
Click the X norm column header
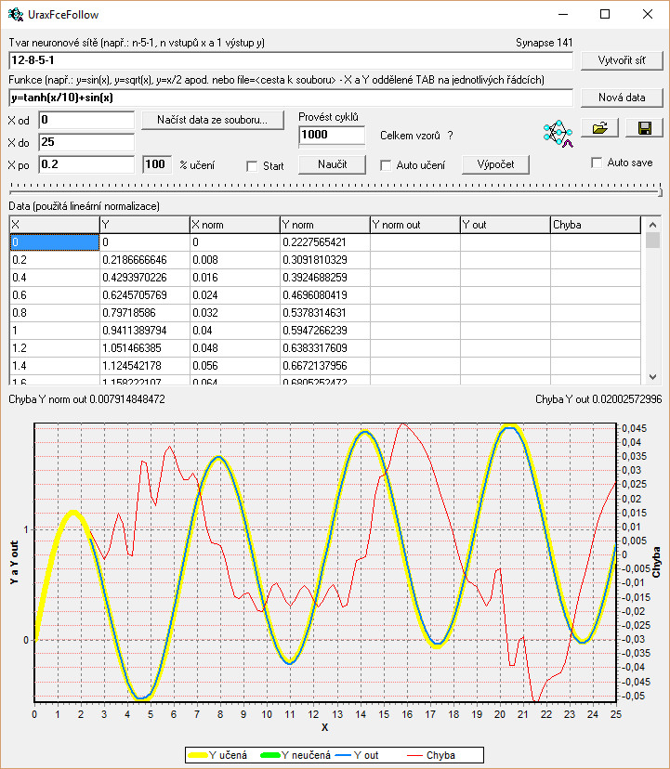(235, 225)
